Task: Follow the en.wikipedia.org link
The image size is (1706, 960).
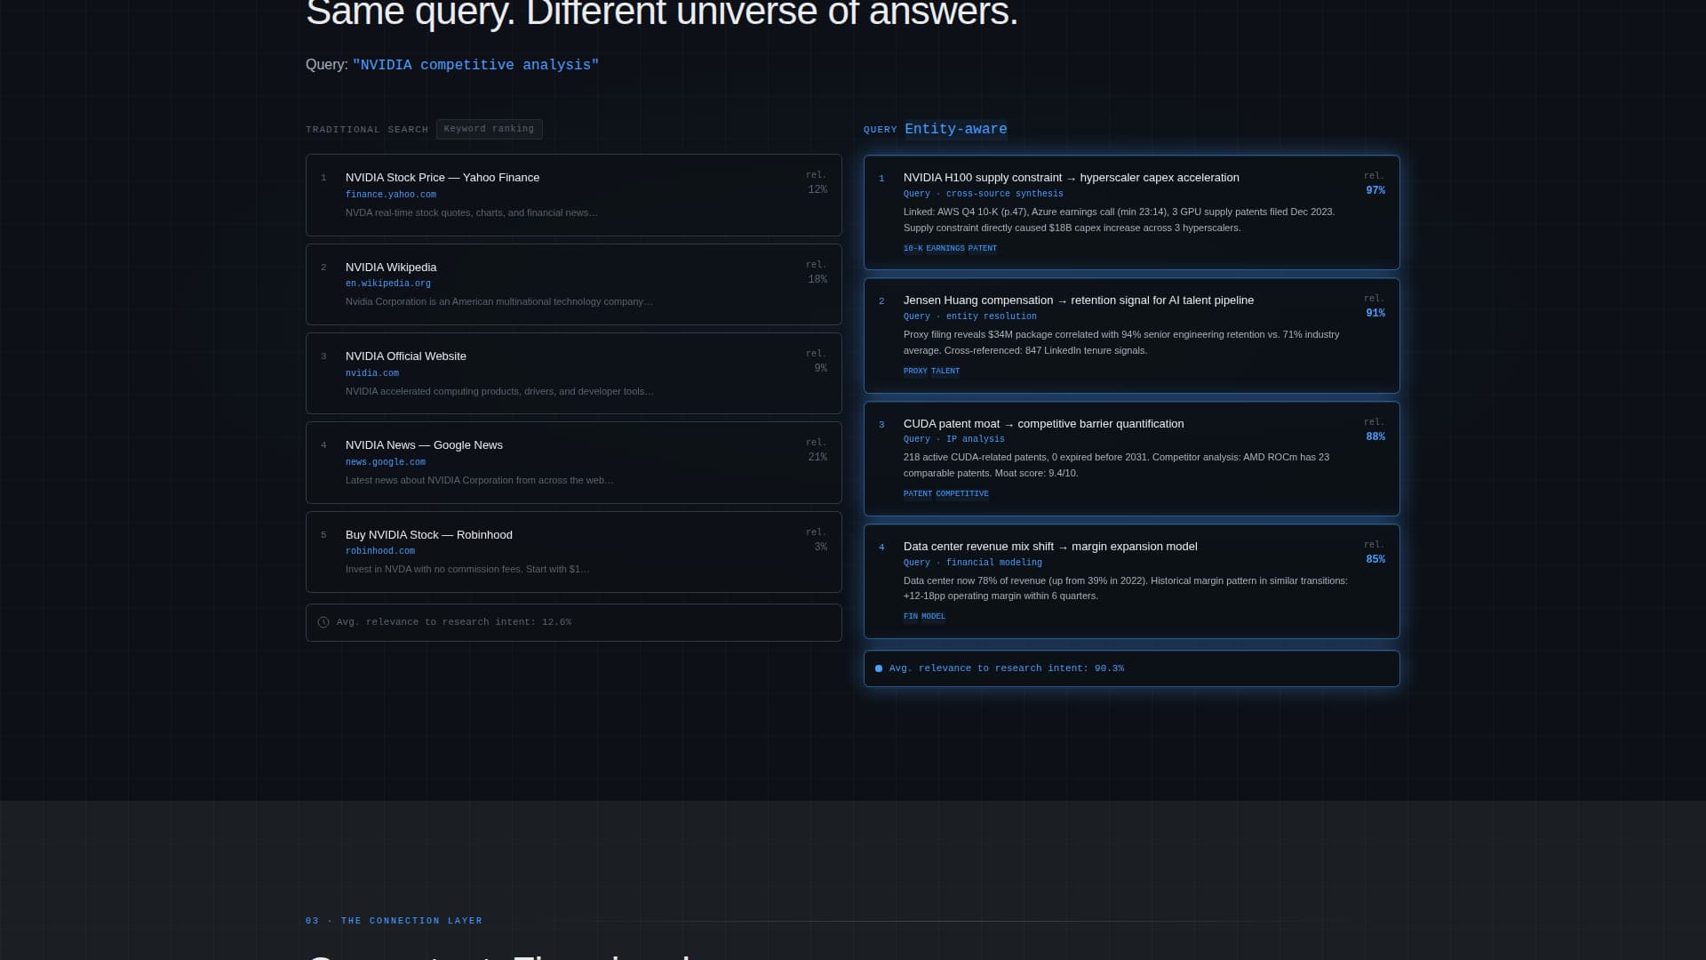Action: click(388, 284)
